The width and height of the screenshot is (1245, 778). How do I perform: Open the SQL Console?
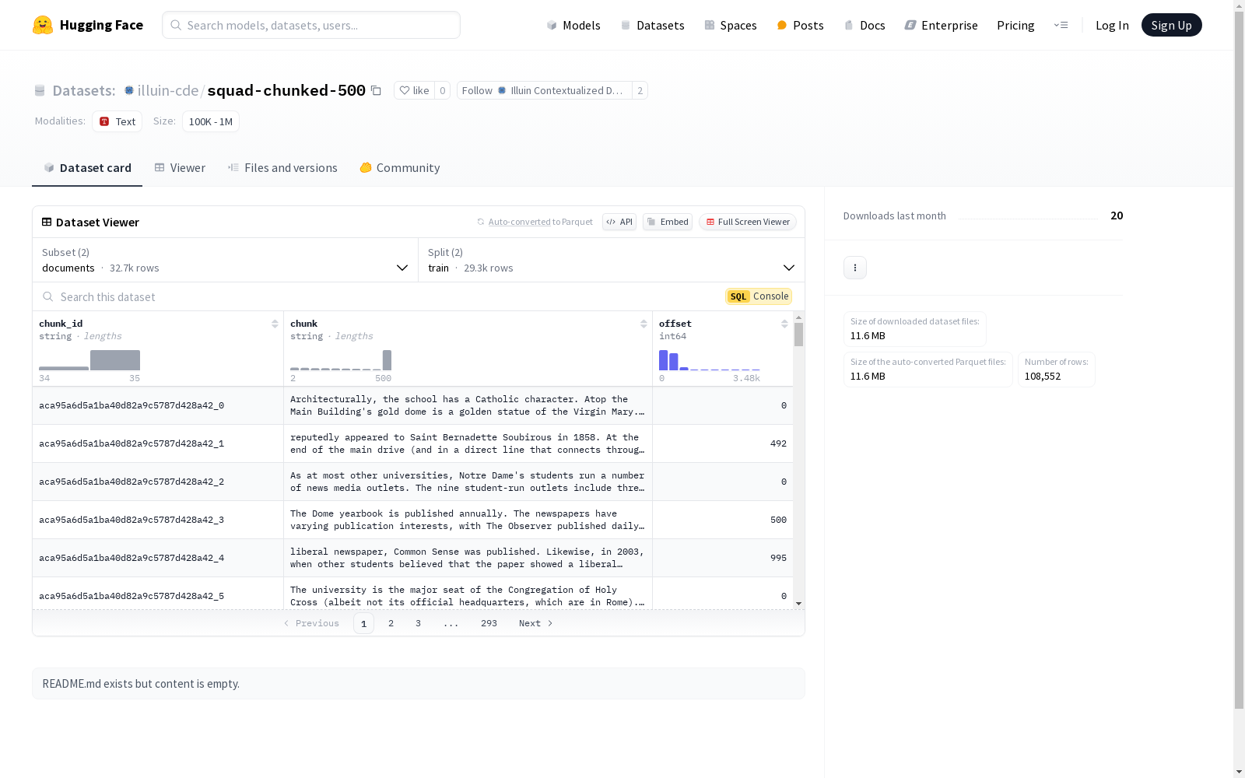coord(759,296)
